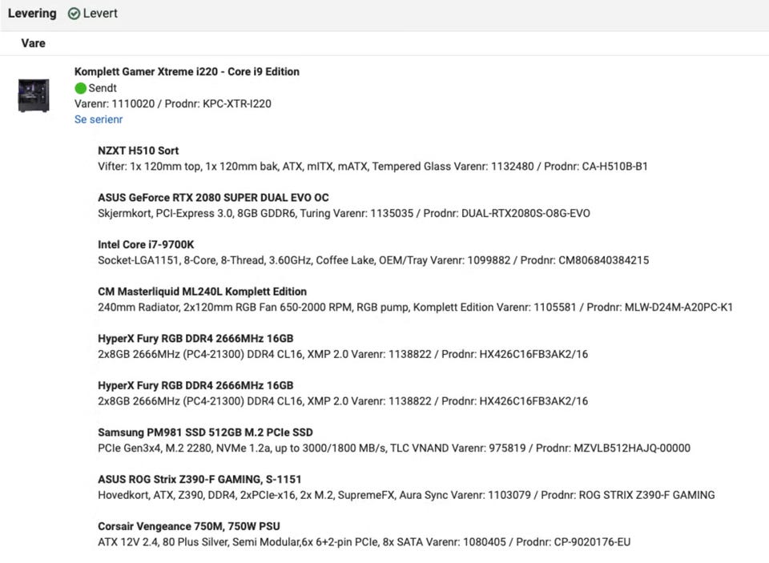Select CM Masterliquid ML240L Komplett Edition title
The width and height of the screenshot is (769, 563).
click(202, 292)
